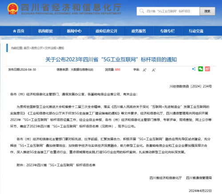Click 文件法规 breadcrumb link
The width and height of the screenshot is (222, 194).
51,48
